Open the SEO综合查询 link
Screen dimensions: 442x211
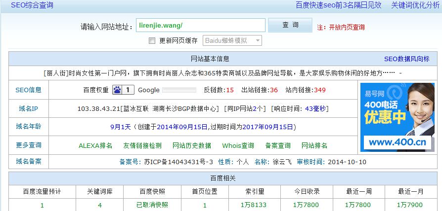click(x=32, y=5)
